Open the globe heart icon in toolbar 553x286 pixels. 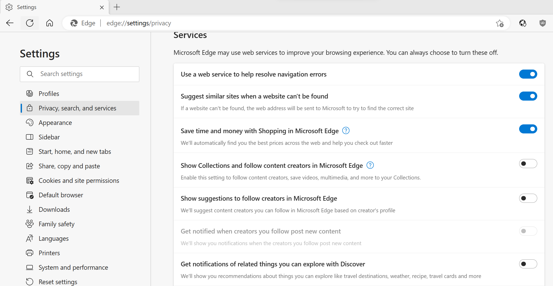point(523,23)
